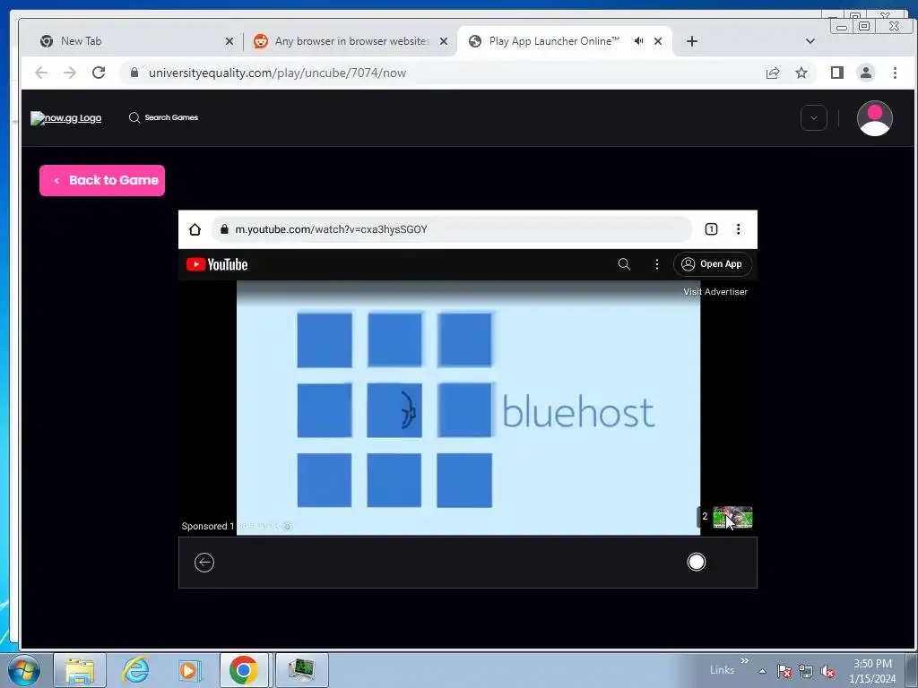Open Chrome three-dot menu
This screenshot has width=918, height=688.
coord(895,73)
